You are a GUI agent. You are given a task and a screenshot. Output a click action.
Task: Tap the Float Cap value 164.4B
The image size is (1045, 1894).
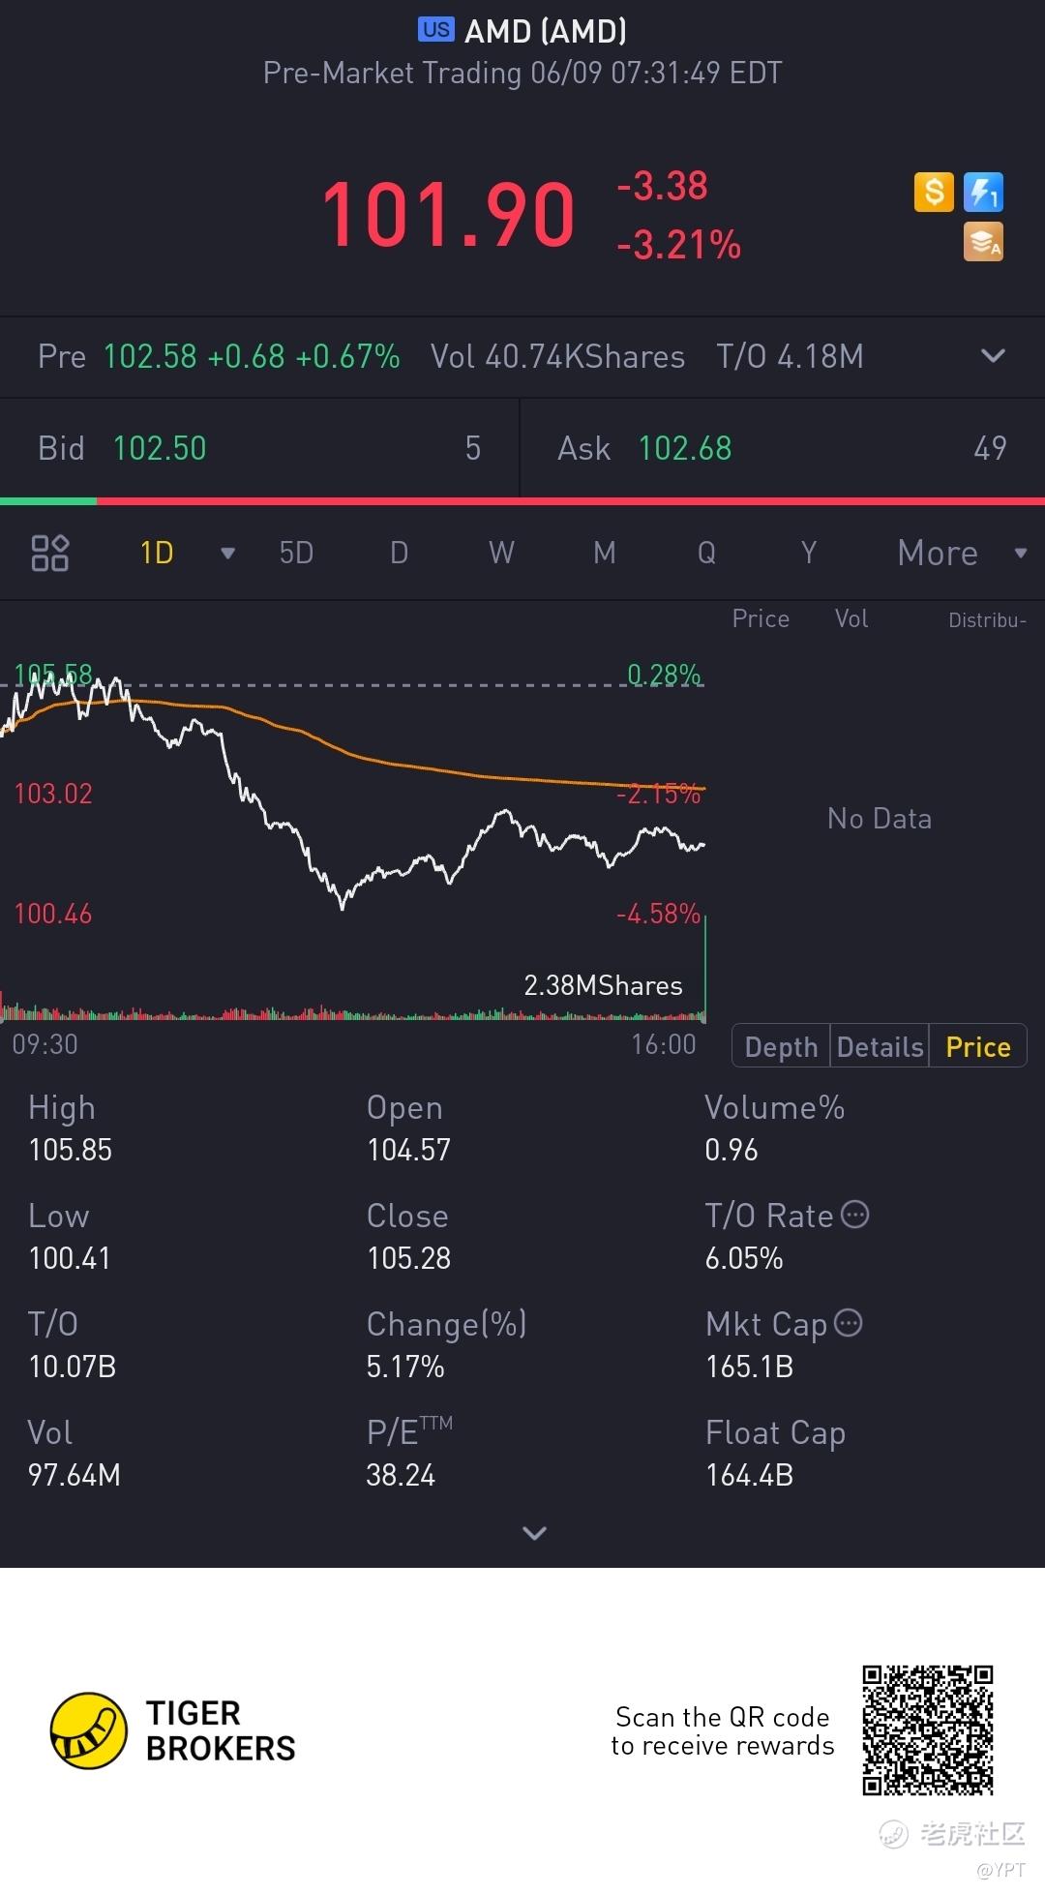coord(750,1475)
